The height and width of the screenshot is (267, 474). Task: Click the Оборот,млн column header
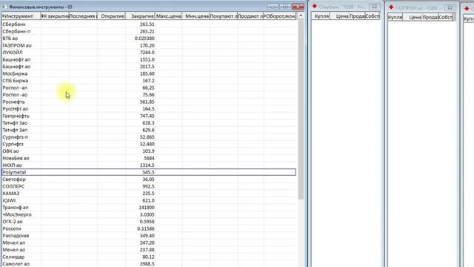coord(280,16)
